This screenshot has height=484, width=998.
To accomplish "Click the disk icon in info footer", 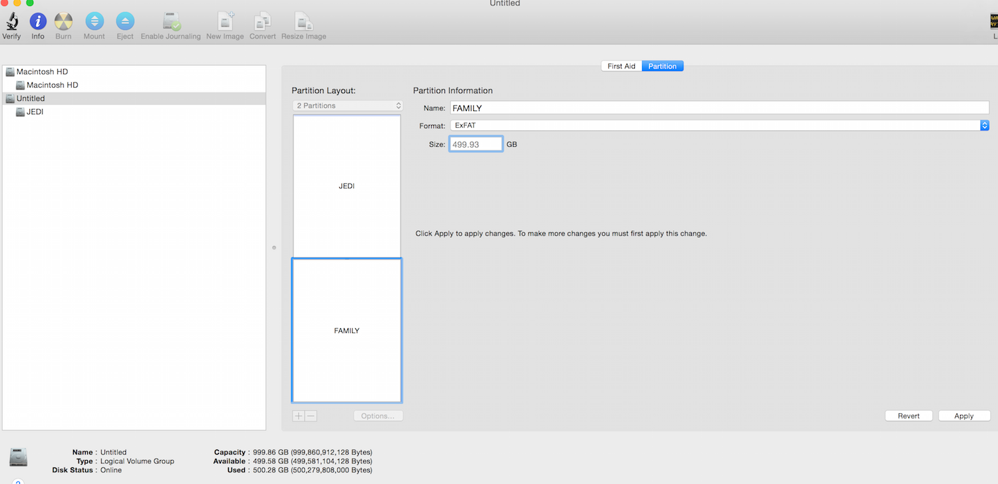I will click(x=19, y=457).
